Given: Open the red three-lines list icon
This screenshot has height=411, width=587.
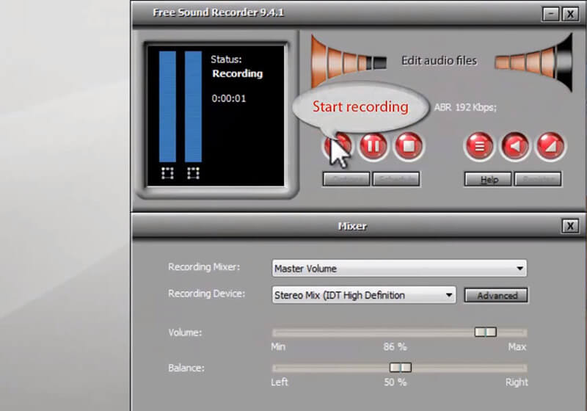Looking at the screenshot, I should 479,146.
